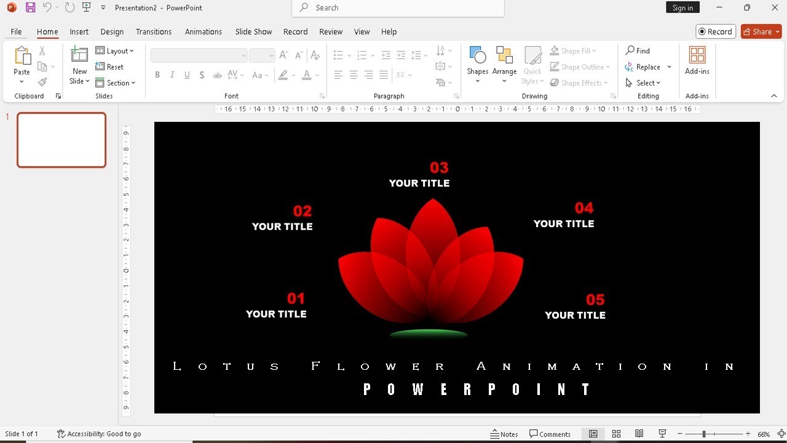Screen dimensions: 787x443
Task: Open the File menu
Action: [16, 31]
